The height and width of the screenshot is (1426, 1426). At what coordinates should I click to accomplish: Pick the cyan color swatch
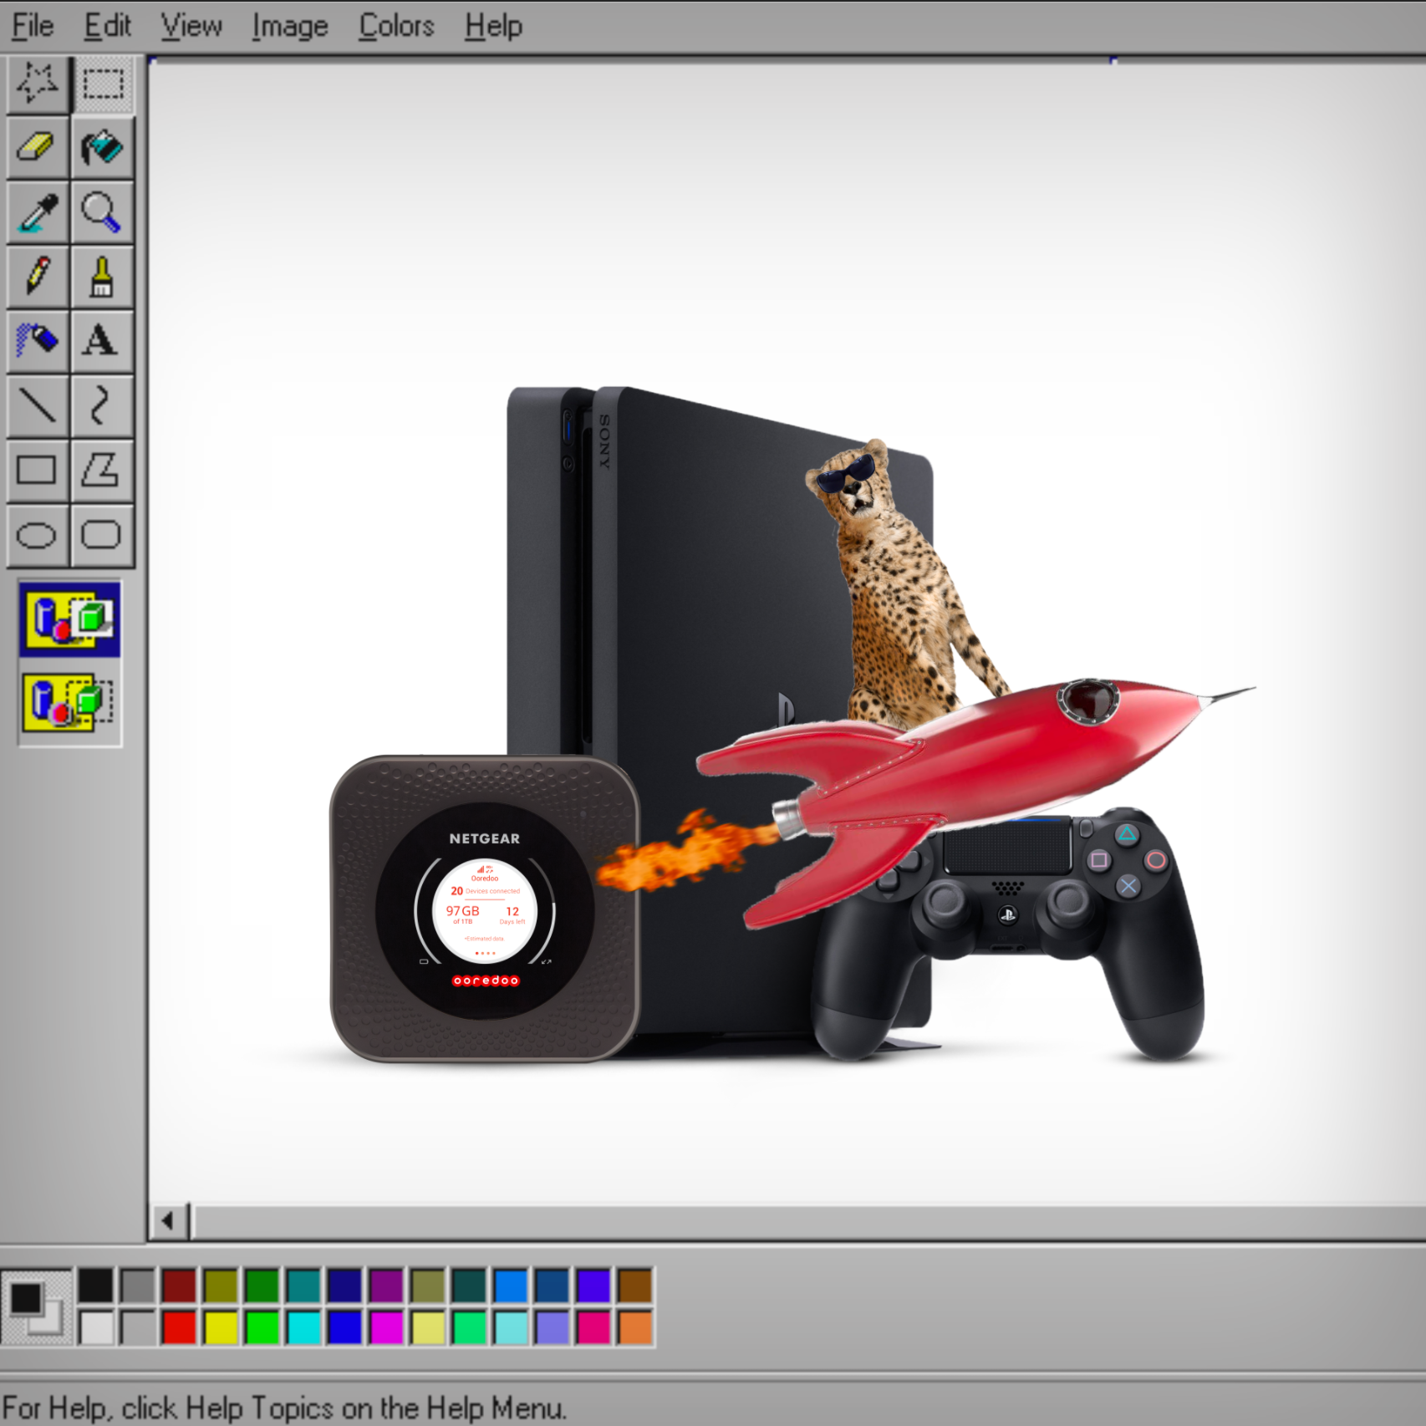pos(303,1327)
